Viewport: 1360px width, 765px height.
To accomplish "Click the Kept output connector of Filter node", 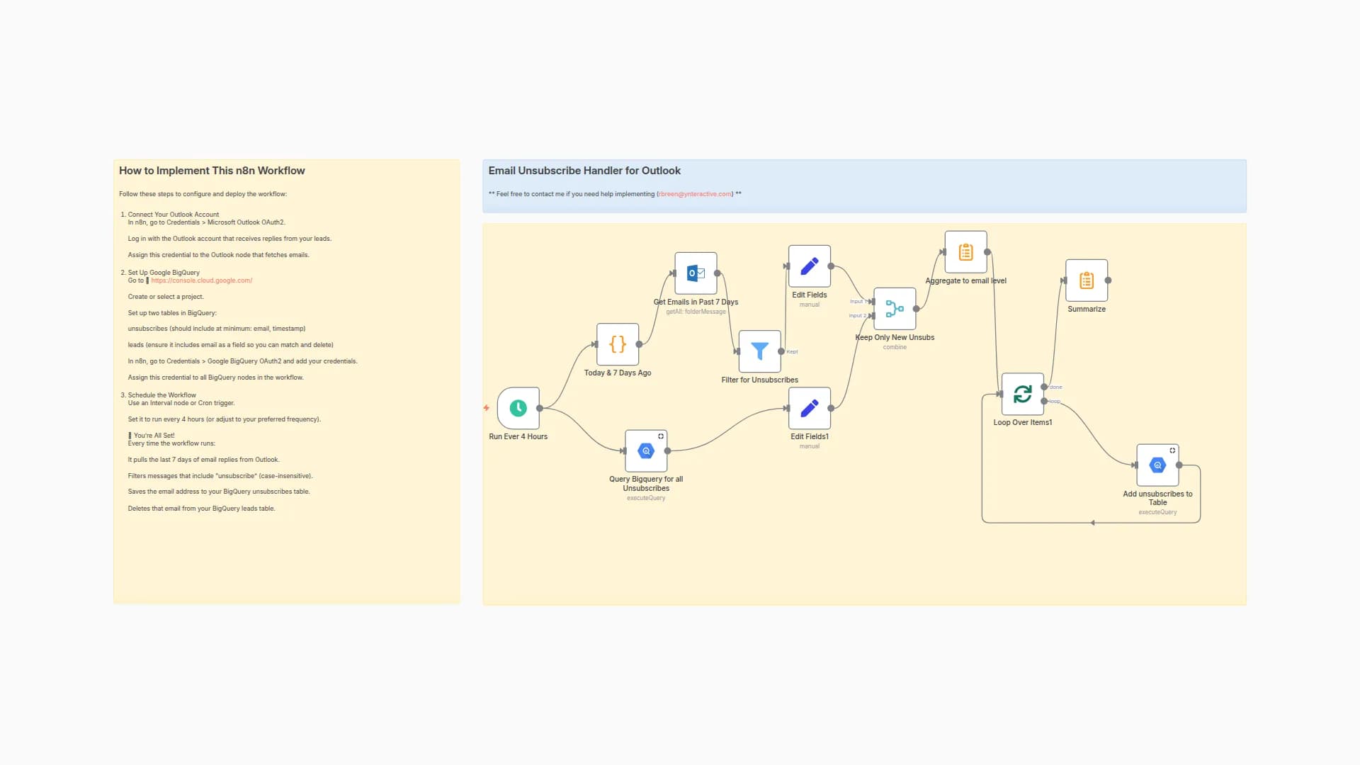I will [781, 351].
